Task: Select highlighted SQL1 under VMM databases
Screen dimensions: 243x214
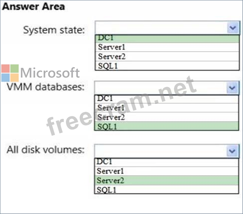Action: pos(166,126)
